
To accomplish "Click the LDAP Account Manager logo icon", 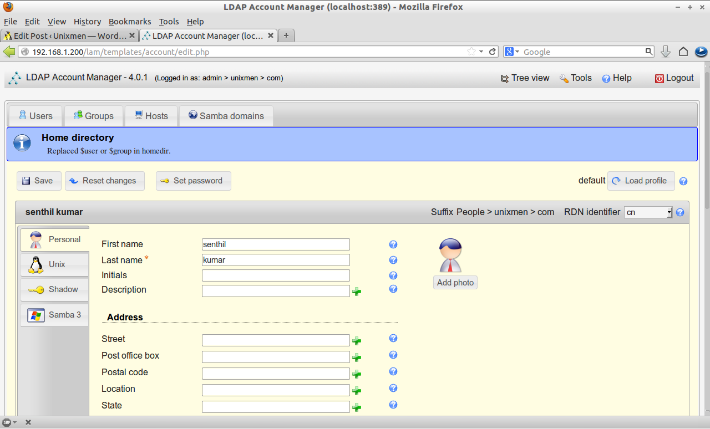I will pos(15,78).
